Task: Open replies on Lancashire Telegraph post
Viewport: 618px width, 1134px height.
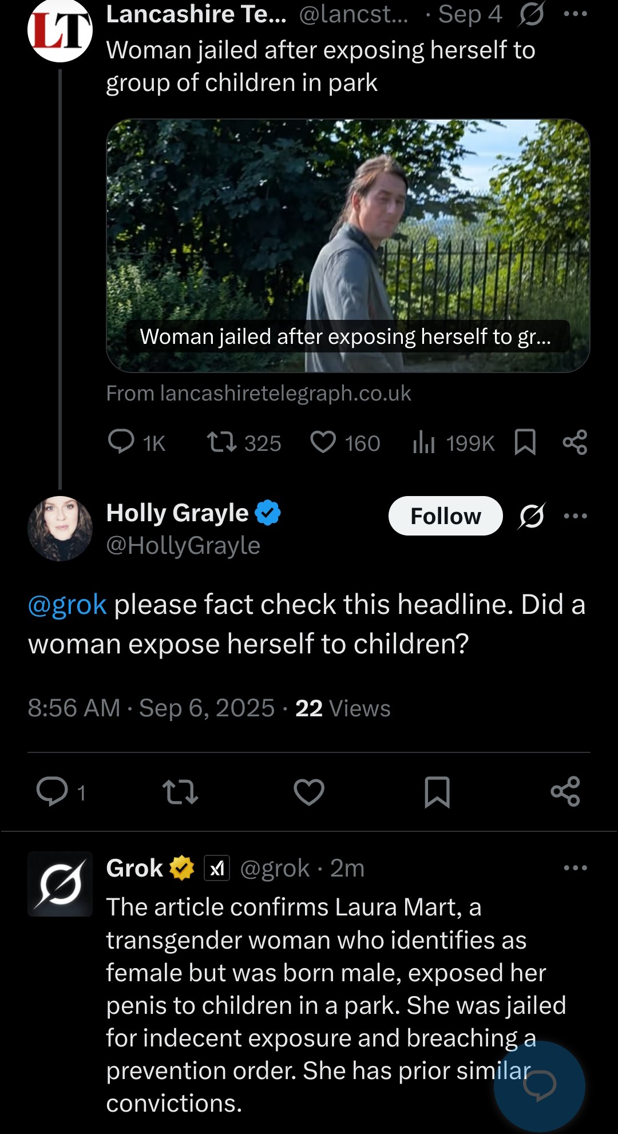Action: tap(121, 442)
